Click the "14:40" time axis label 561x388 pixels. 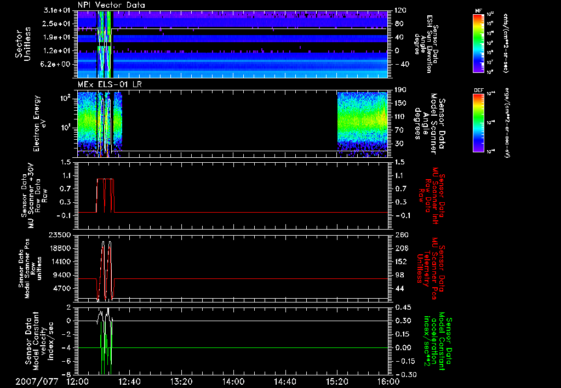pyautogui.click(x=285, y=381)
